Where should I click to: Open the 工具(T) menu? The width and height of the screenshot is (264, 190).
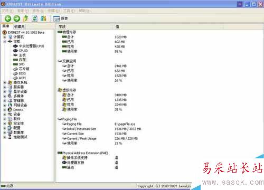[x=69, y=11]
